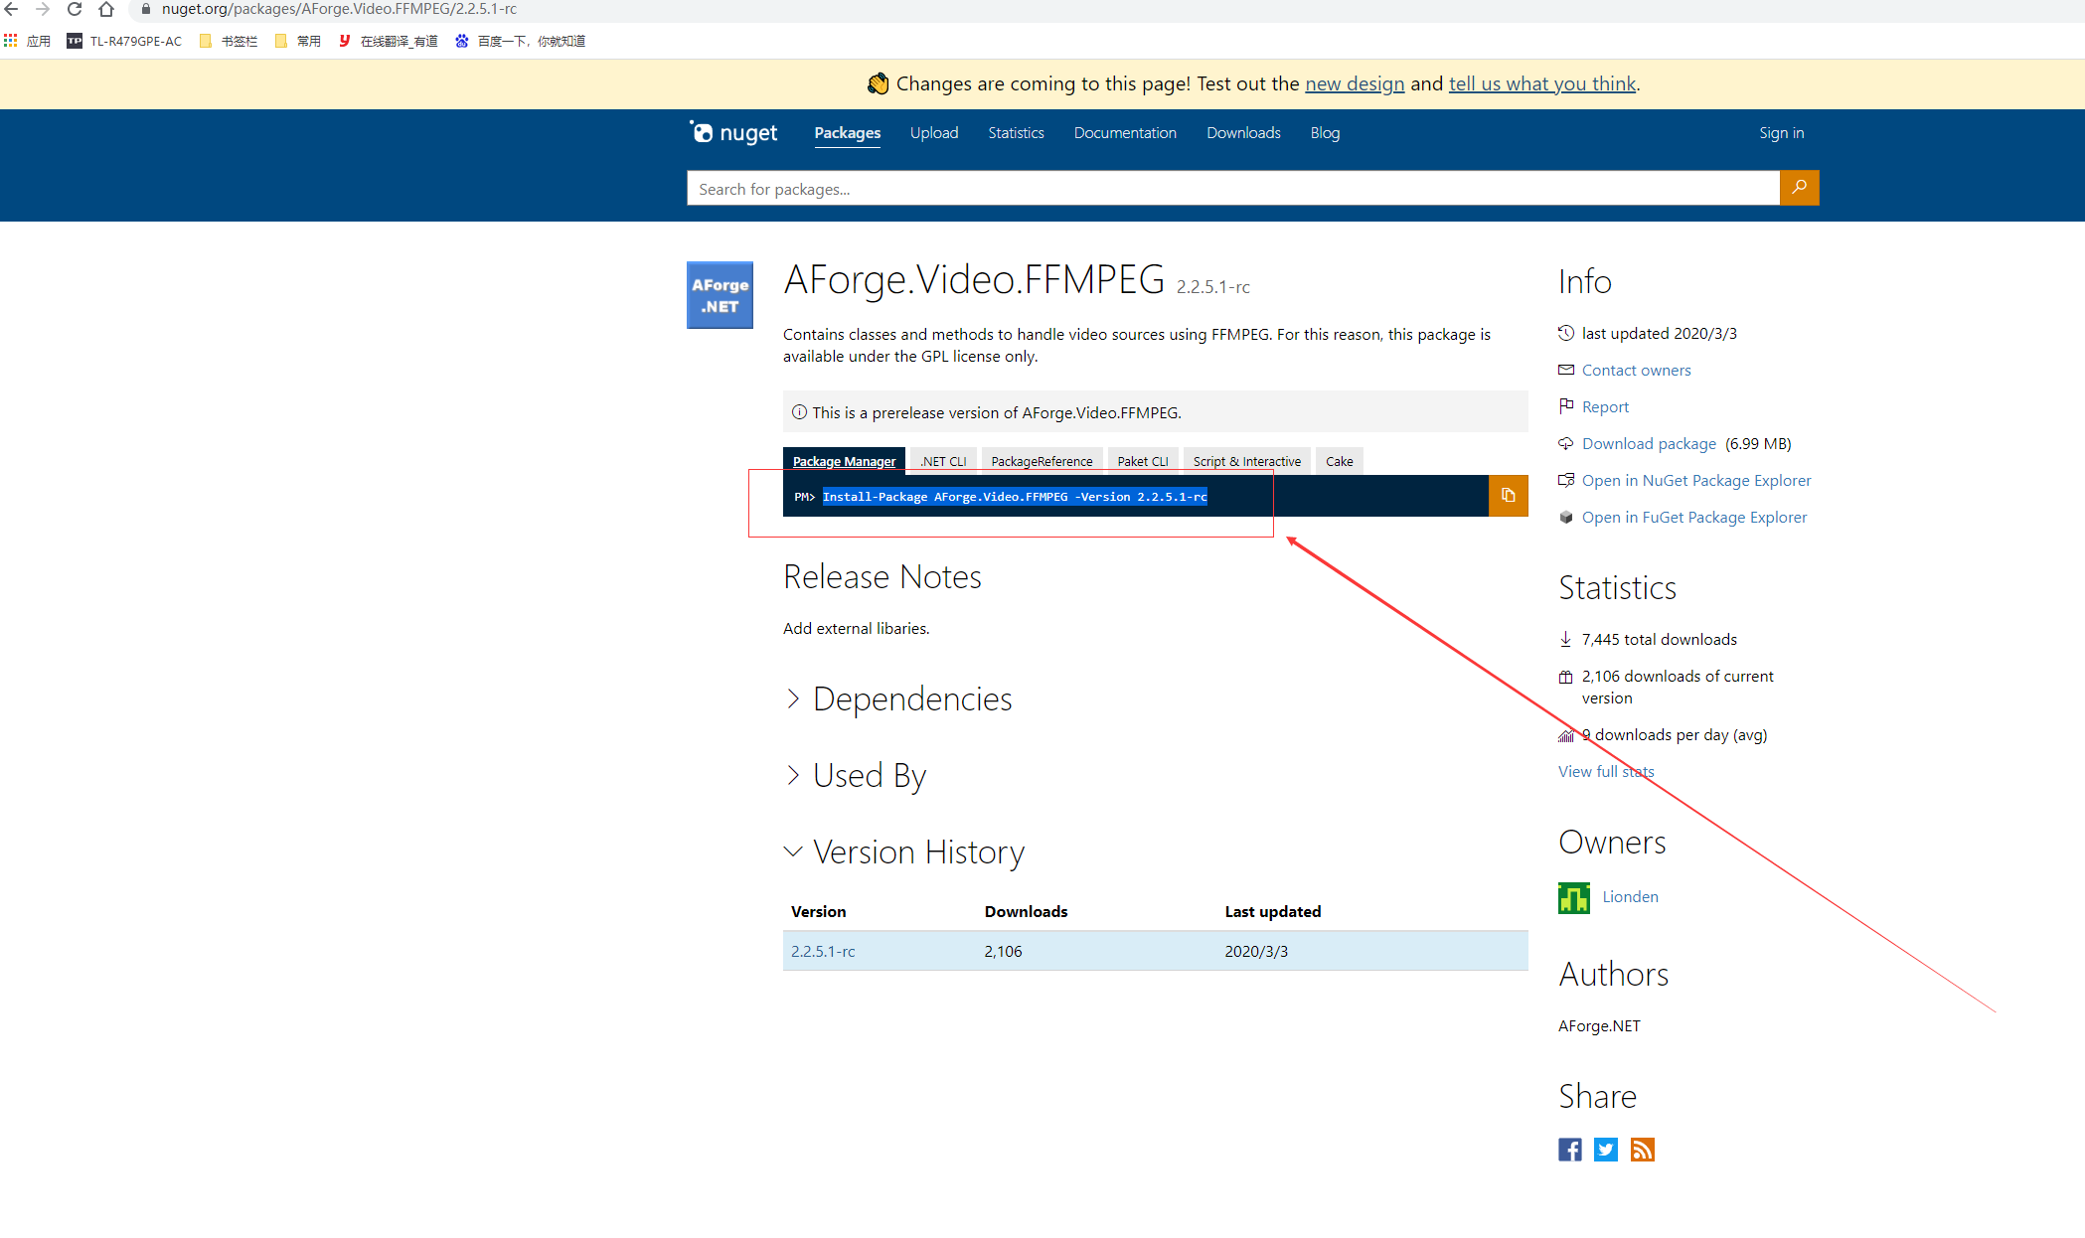Share the package on Twitter
The height and width of the screenshot is (1238, 2085).
(1605, 1150)
